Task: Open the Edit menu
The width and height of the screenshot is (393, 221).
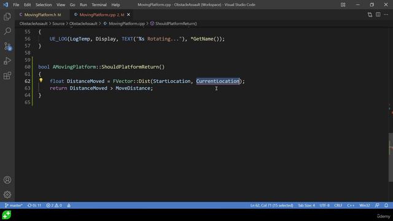Action: point(27,5)
